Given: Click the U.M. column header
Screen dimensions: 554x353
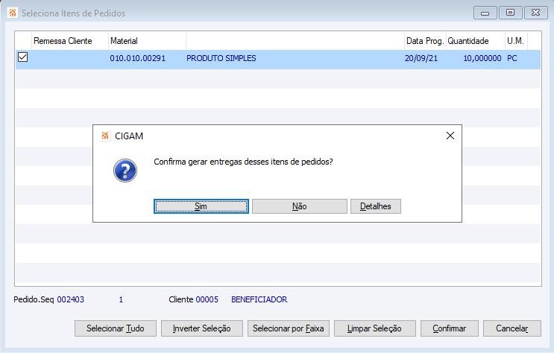Looking at the screenshot, I should (x=516, y=41).
